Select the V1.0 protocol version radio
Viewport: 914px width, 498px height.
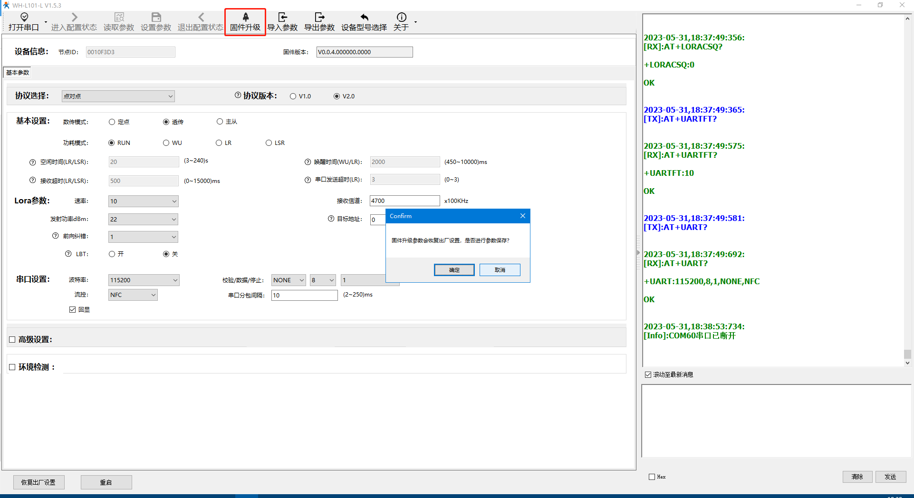293,96
